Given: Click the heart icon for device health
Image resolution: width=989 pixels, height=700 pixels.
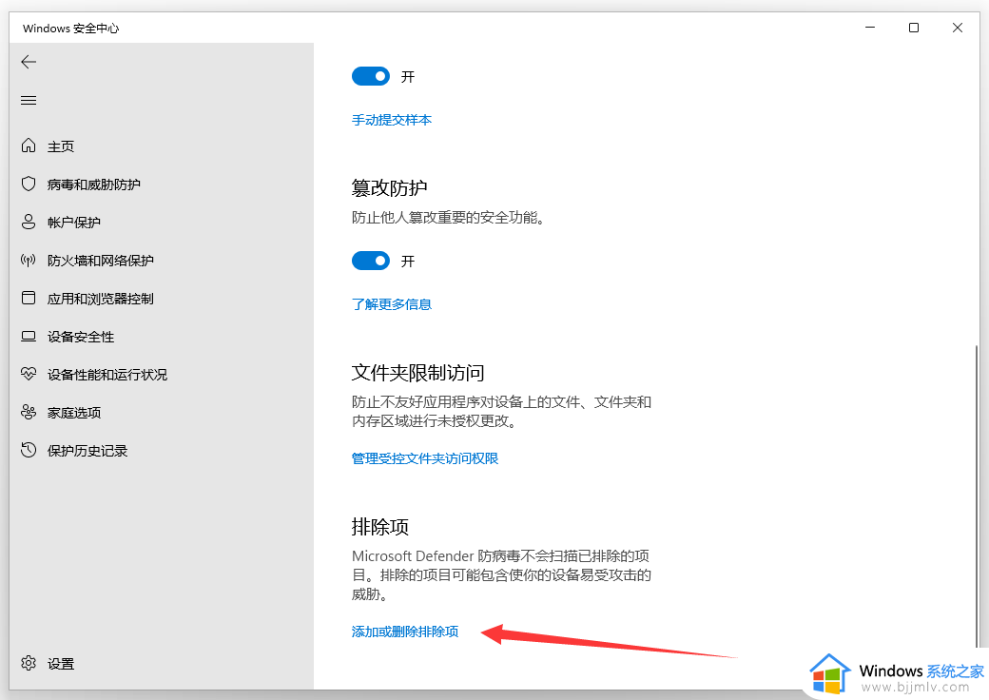Looking at the screenshot, I should click(29, 374).
